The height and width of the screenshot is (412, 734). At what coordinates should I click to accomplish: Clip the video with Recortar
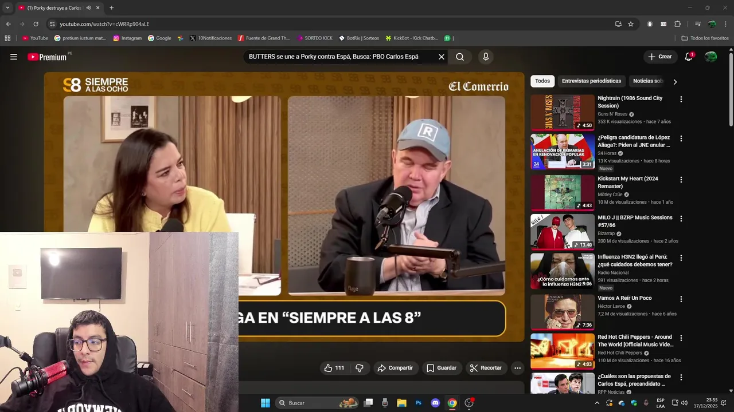click(486, 368)
